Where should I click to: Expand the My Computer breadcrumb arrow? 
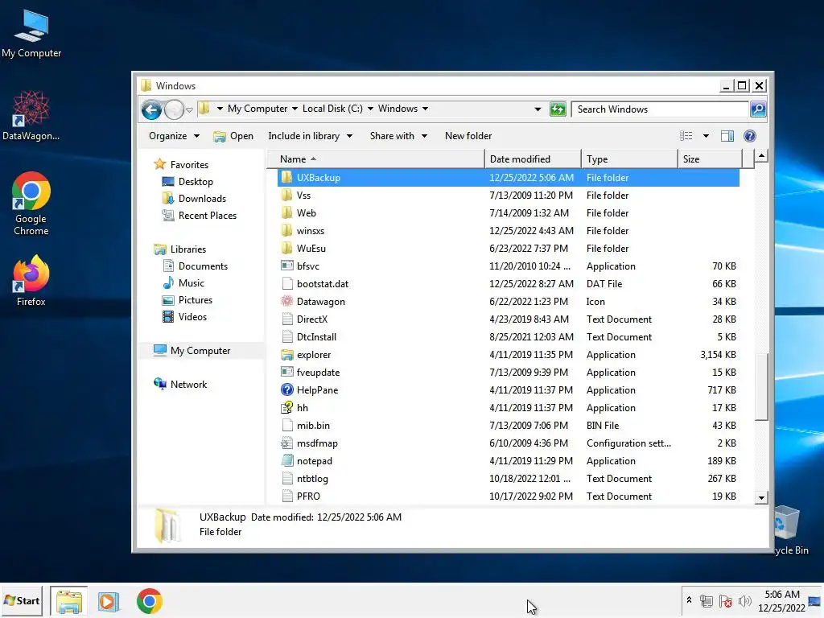point(295,109)
